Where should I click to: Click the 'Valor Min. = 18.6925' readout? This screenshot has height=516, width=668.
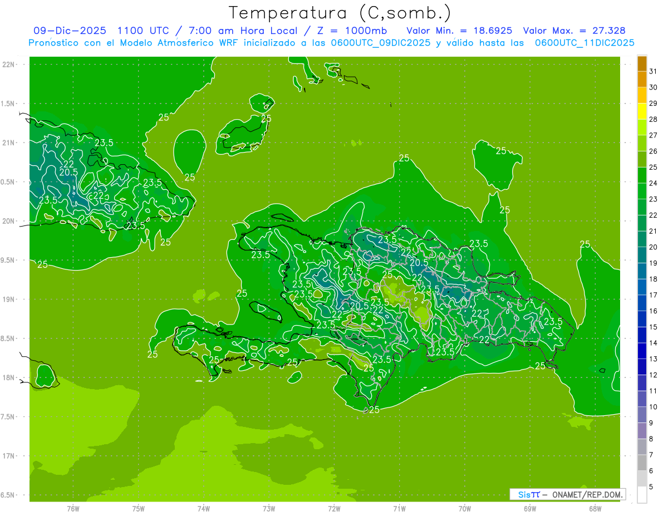pos(459,31)
